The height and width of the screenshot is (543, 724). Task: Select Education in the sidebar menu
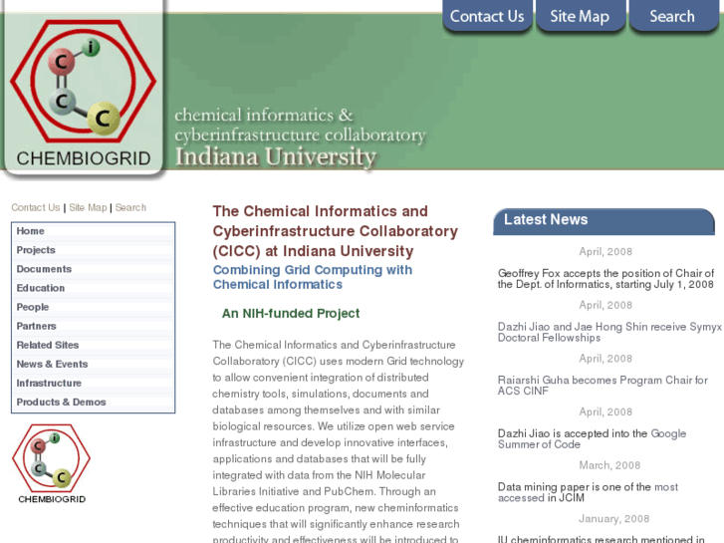[x=94, y=288]
